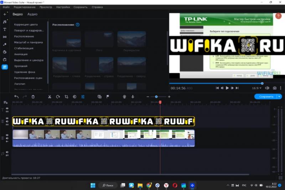The width and height of the screenshot is (285, 190).
Task: Select Хромакей in the tools list
Action: pos(21,66)
